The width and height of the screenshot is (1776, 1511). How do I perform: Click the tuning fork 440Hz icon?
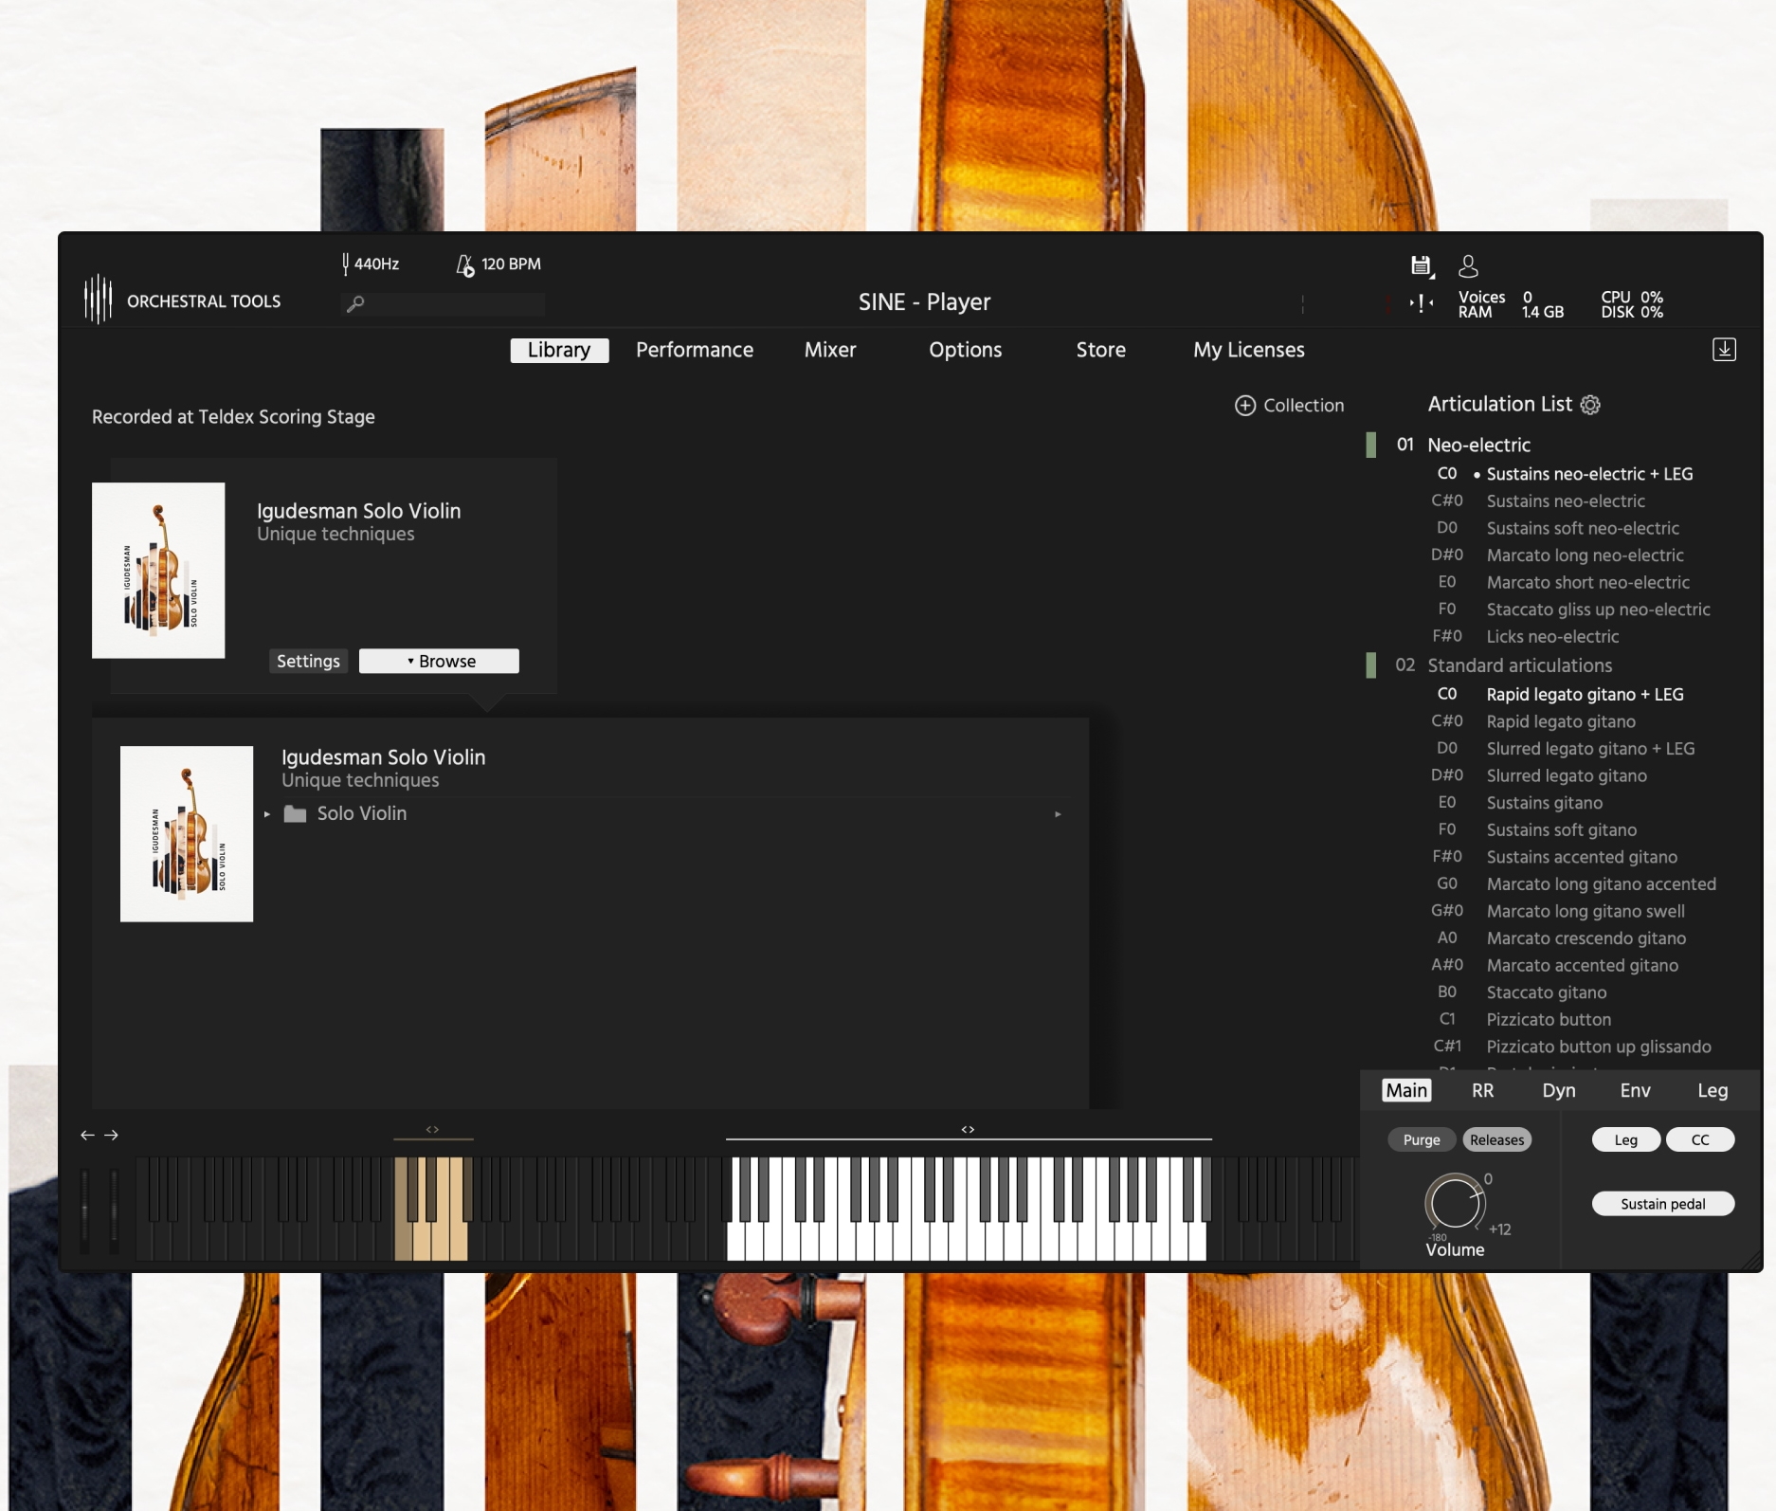[346, 264]
